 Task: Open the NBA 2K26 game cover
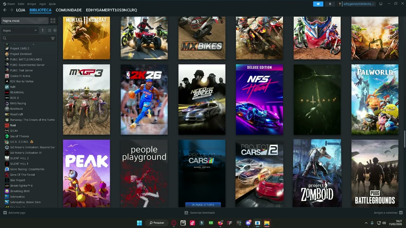point(144,99)
